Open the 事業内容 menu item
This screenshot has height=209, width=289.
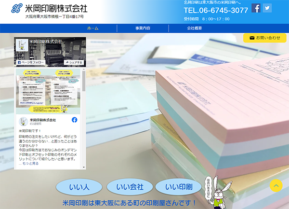point(143,28)
